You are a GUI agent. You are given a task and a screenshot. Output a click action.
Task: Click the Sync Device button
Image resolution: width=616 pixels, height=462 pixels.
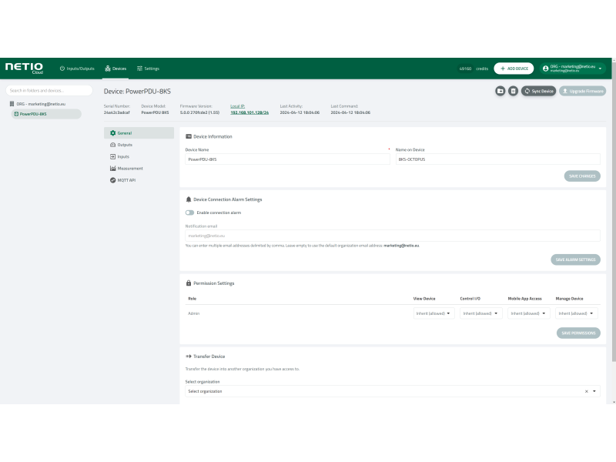click(538, 91)
